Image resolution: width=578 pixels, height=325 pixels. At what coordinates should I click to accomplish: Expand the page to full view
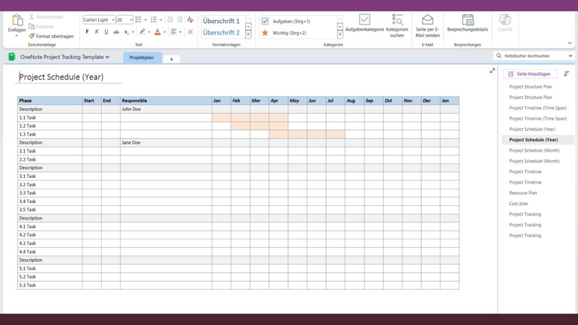492,71
